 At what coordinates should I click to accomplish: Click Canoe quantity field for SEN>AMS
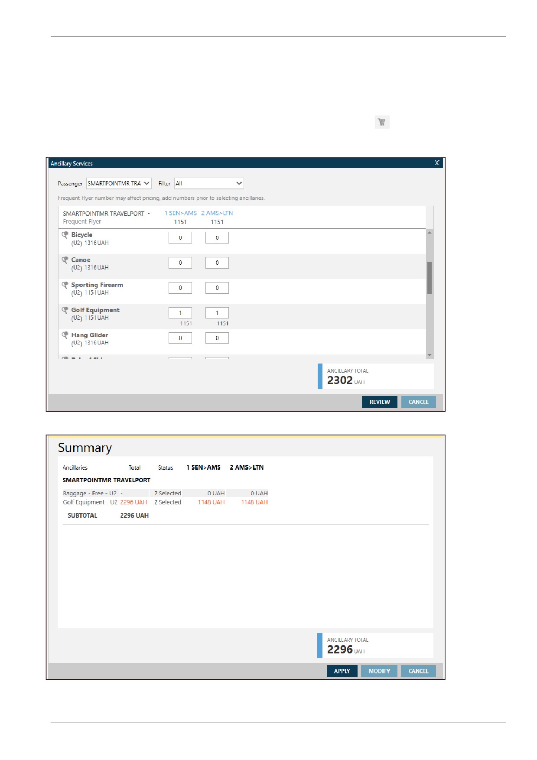(x=180, y=263)
